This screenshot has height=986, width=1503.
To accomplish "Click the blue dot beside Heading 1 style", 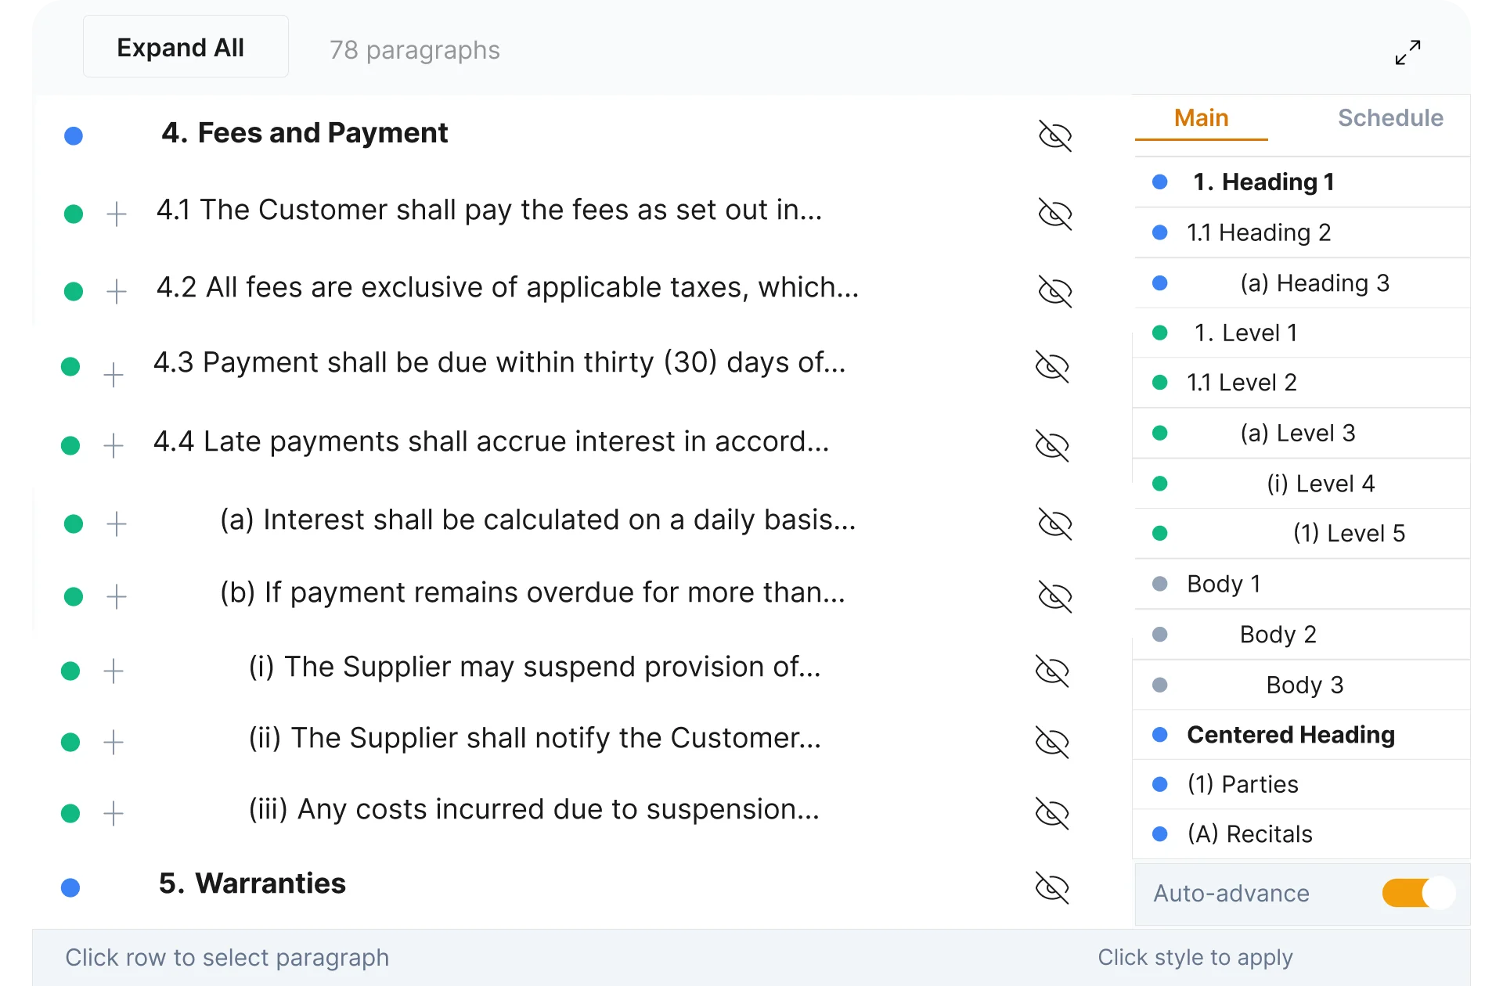I will 1160,182.
